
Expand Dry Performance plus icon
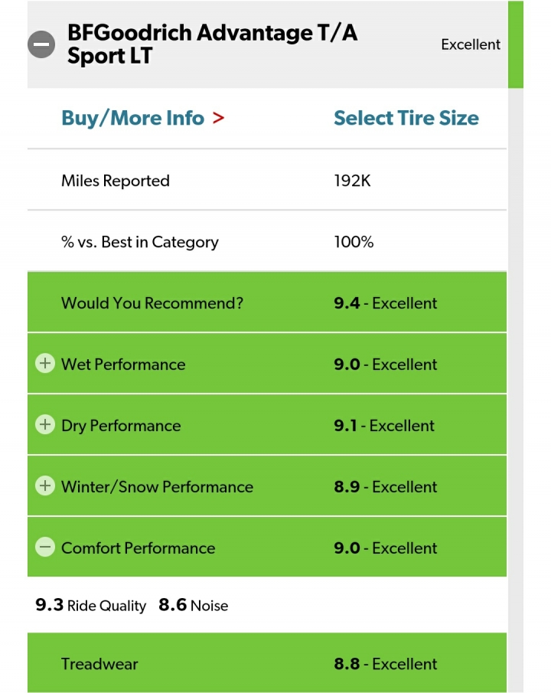click(45, 425)
